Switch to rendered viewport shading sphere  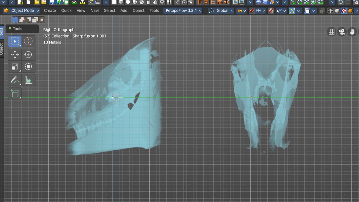coord(350,11)
